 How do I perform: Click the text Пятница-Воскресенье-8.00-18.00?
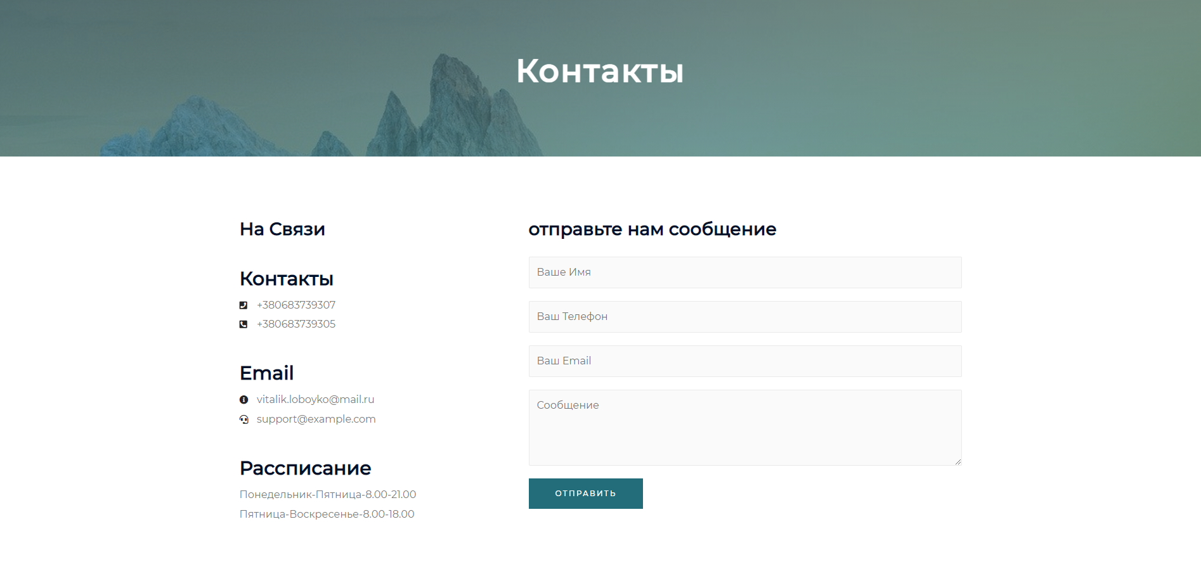(327, 514)
